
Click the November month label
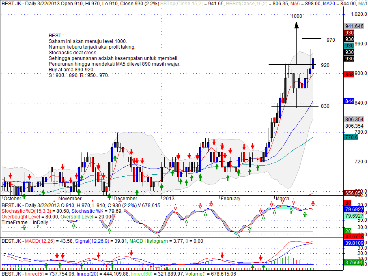click(x=70, y=199)
